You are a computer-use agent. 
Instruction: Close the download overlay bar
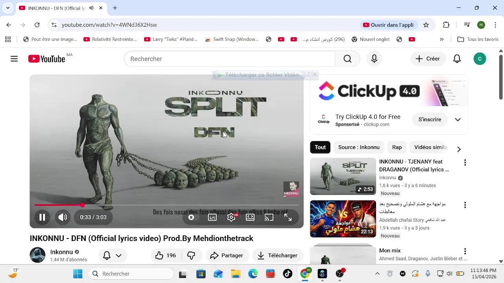coord(315,74)
